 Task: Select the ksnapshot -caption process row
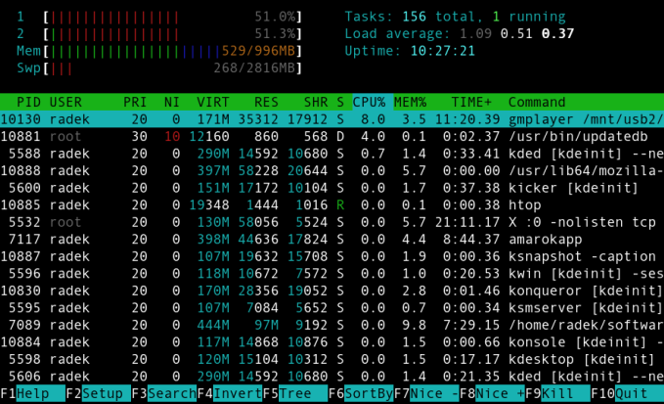tap(332, 256)
